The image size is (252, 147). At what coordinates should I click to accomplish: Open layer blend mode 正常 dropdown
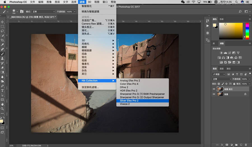tap(222, 79)
